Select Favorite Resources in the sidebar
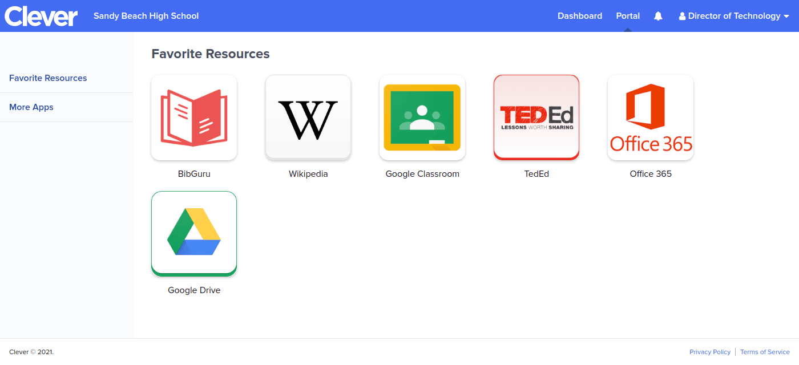The height and width of the screenshot is (365, 799). click(48, 78)
